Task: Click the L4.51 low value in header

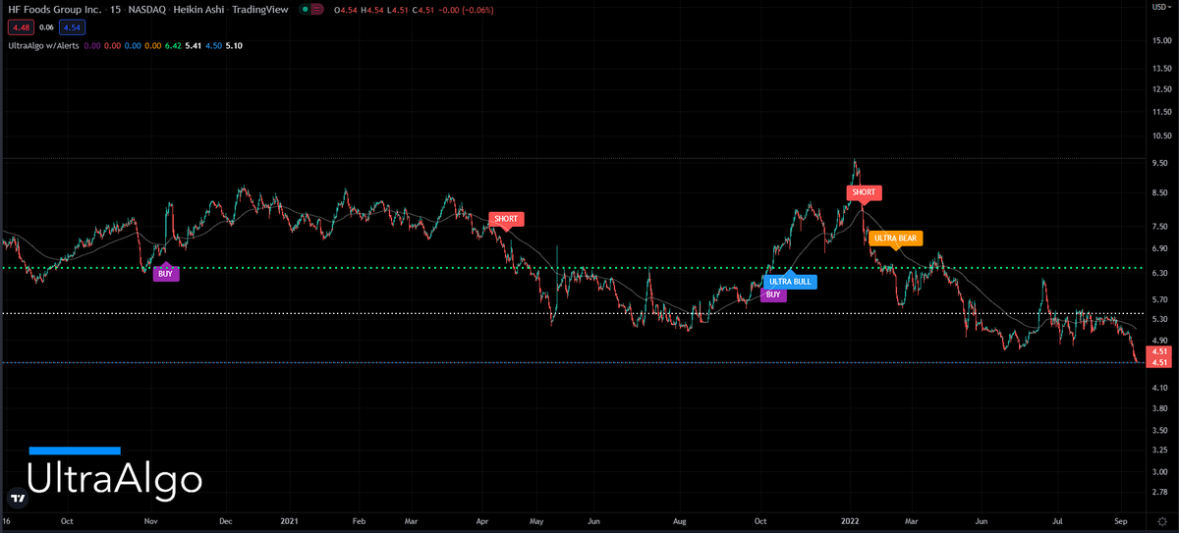Action: click(x=396, y=10)
